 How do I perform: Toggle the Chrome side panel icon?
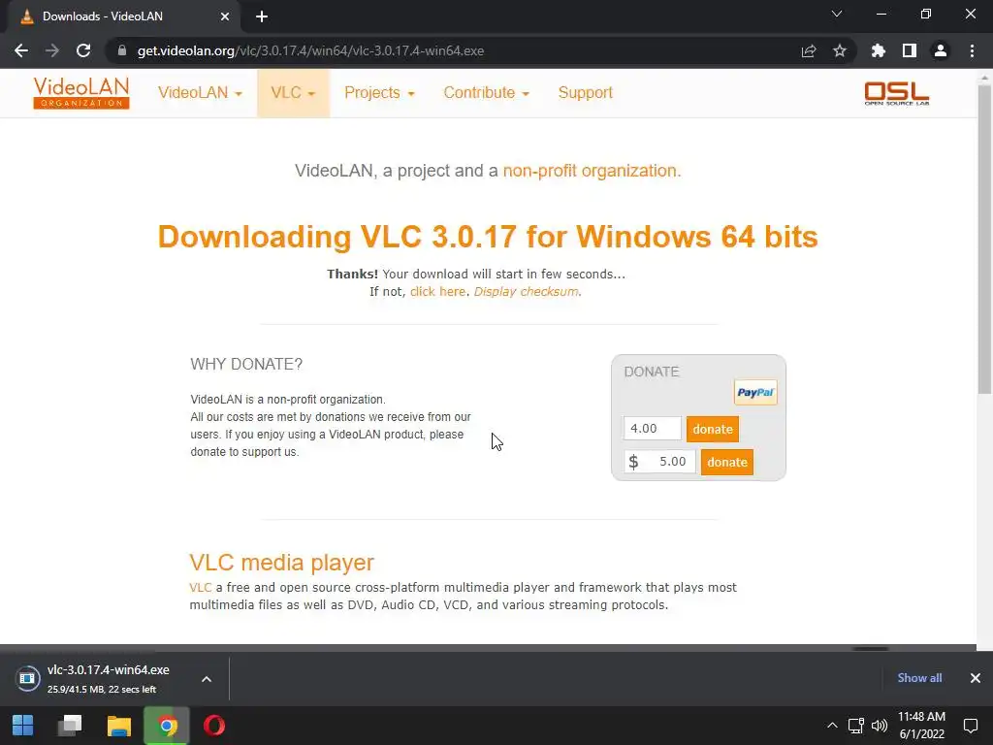(910, 50)
